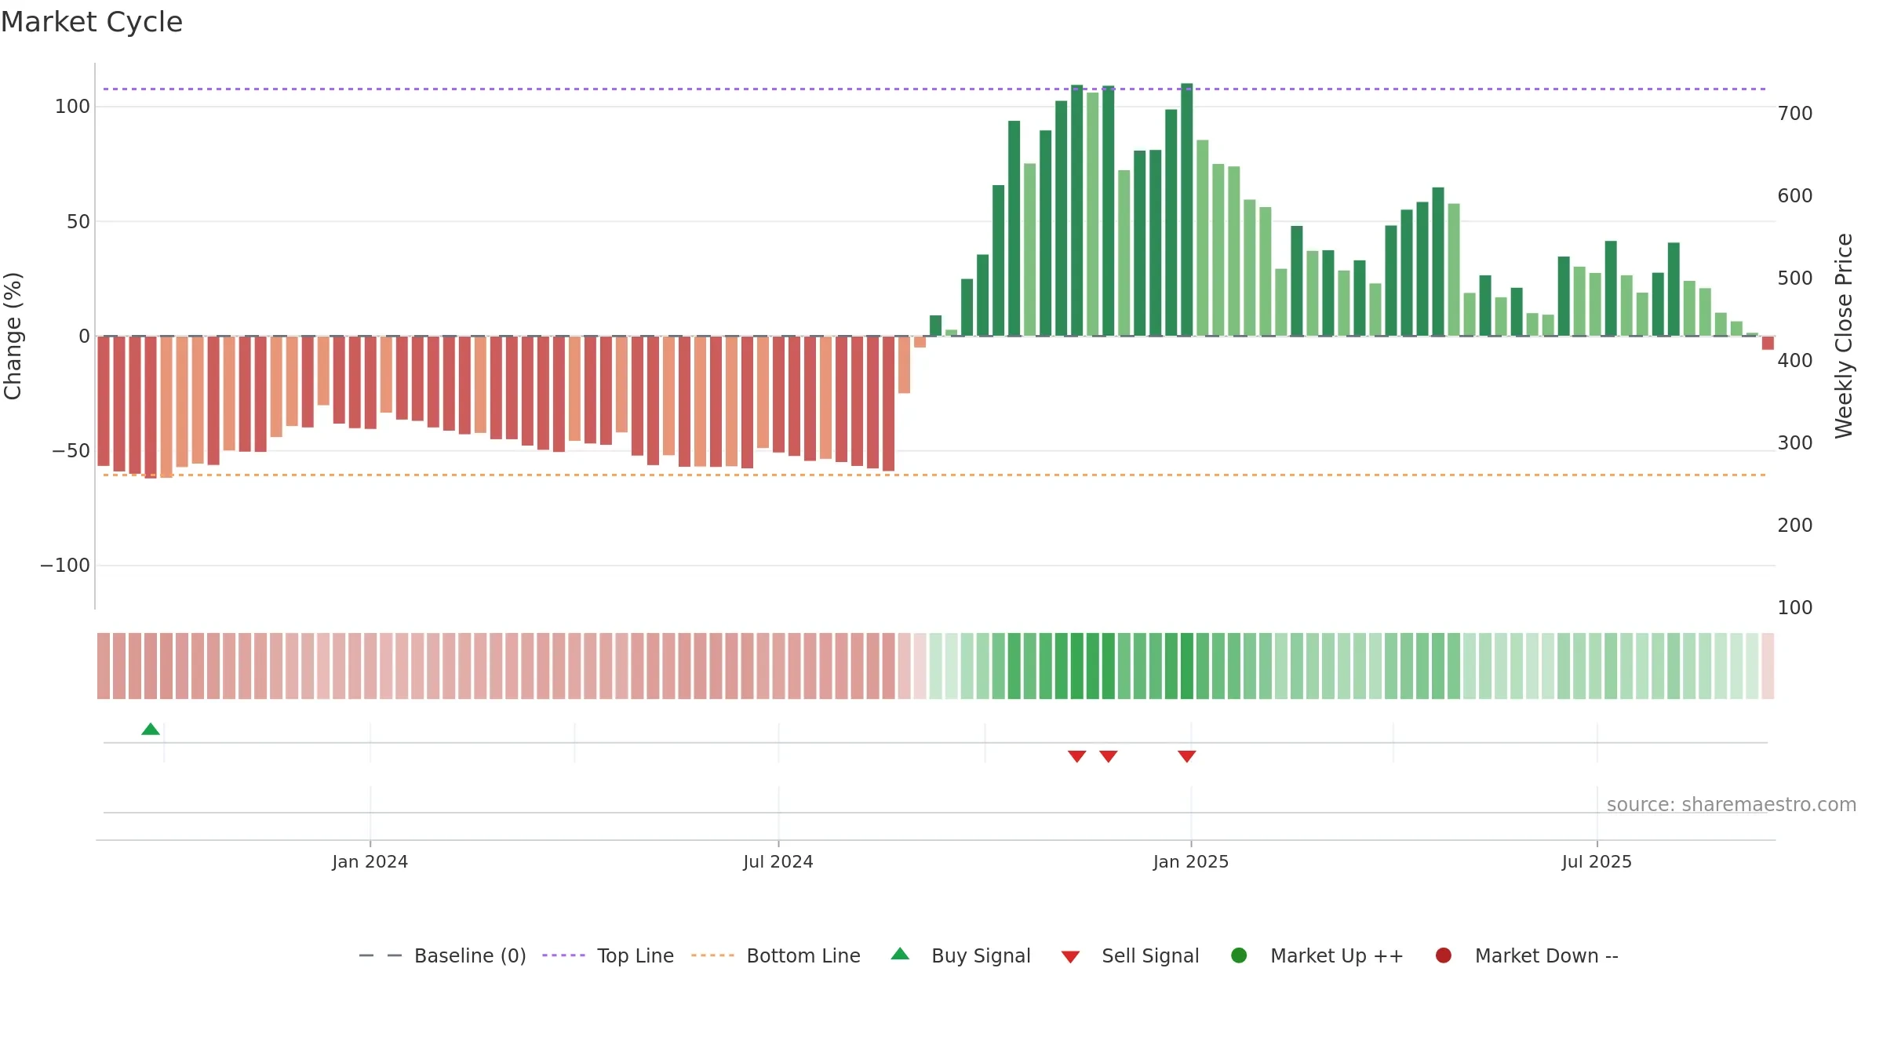Click the Weekly Close Price axis title
Image resolution: width=1883 pixels, height=1059 pixels.
[1844, 336]
